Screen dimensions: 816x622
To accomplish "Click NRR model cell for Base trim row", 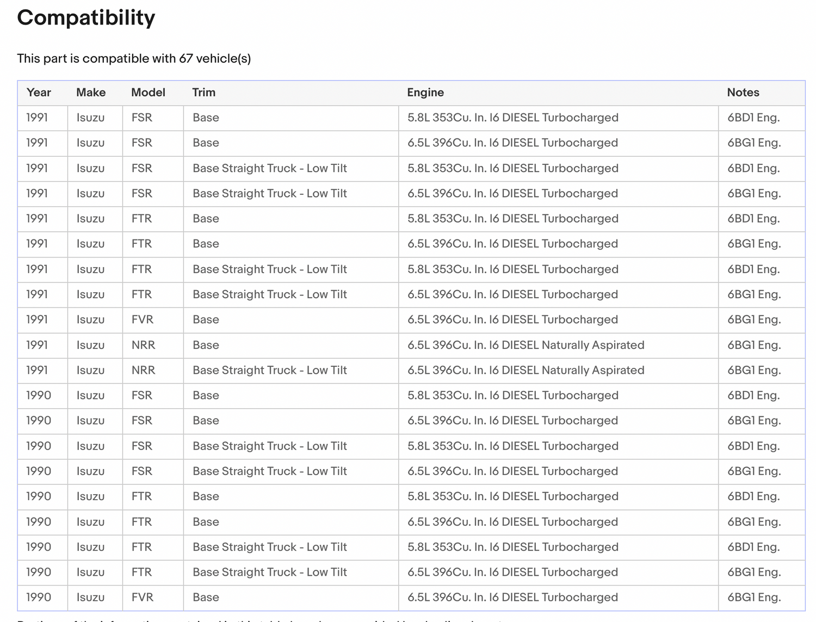I will tap(143, 345).
